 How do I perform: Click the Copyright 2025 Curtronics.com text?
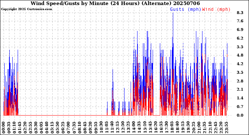click(26, 9)
